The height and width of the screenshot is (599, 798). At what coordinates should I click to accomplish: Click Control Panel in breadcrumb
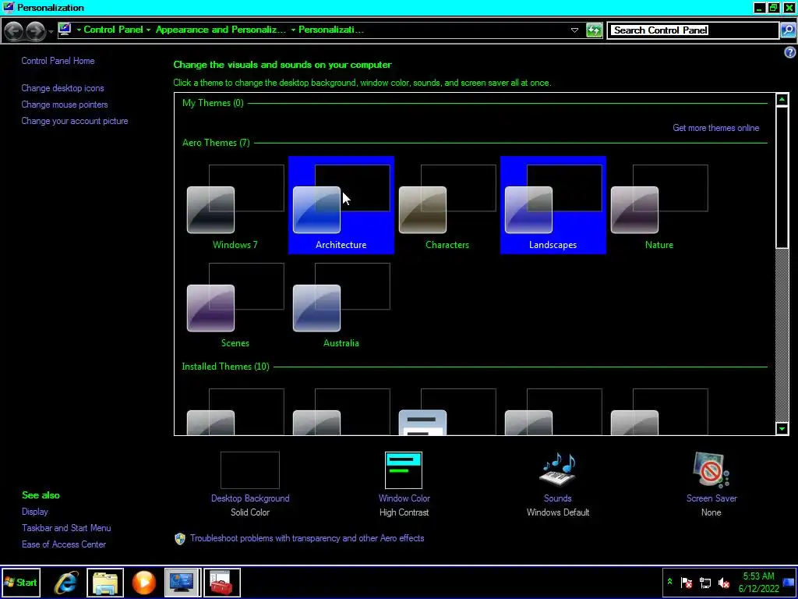pyautogui.click(x=113, y=30)
